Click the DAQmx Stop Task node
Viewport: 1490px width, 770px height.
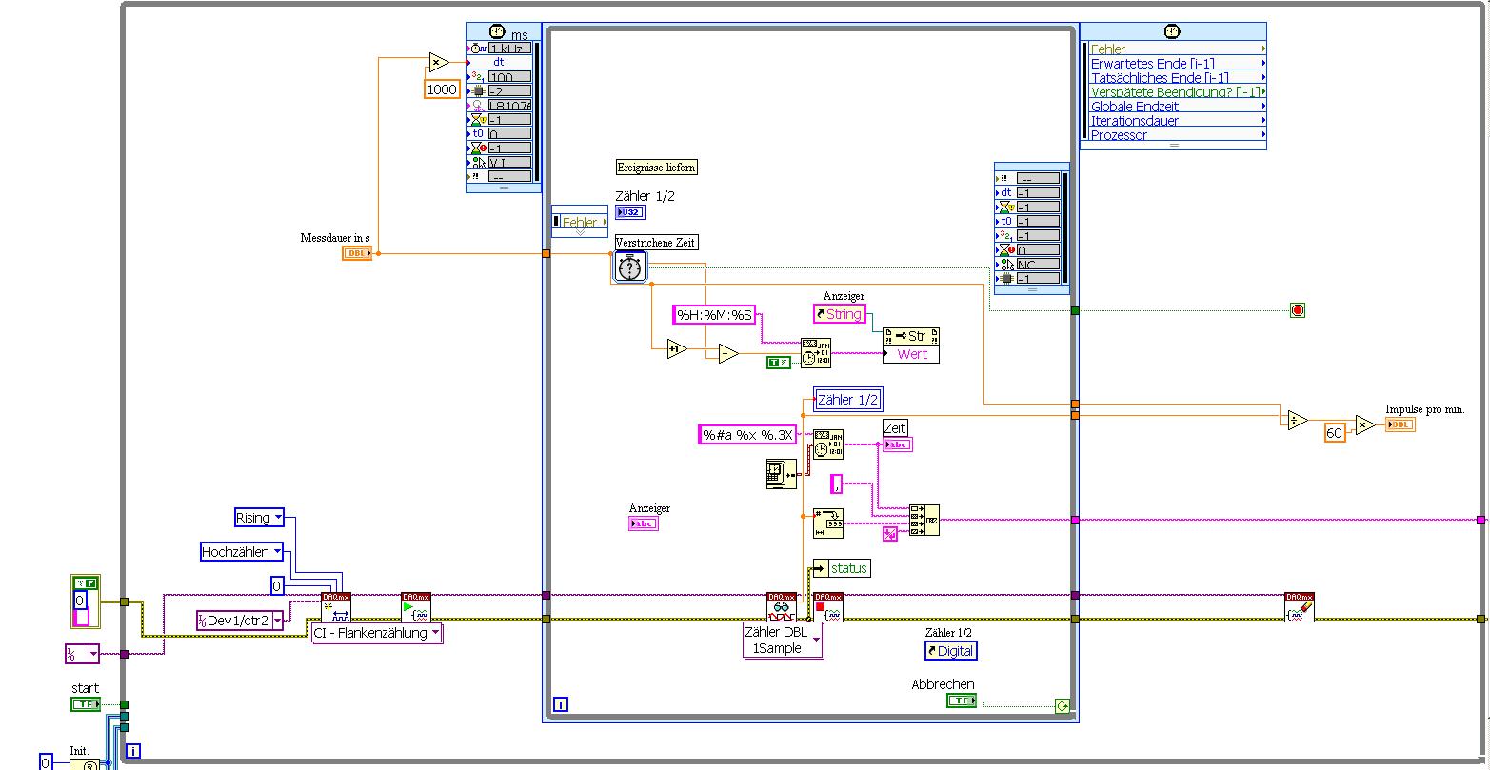(828, 607)
